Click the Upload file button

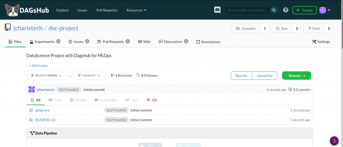pos(265,75)
